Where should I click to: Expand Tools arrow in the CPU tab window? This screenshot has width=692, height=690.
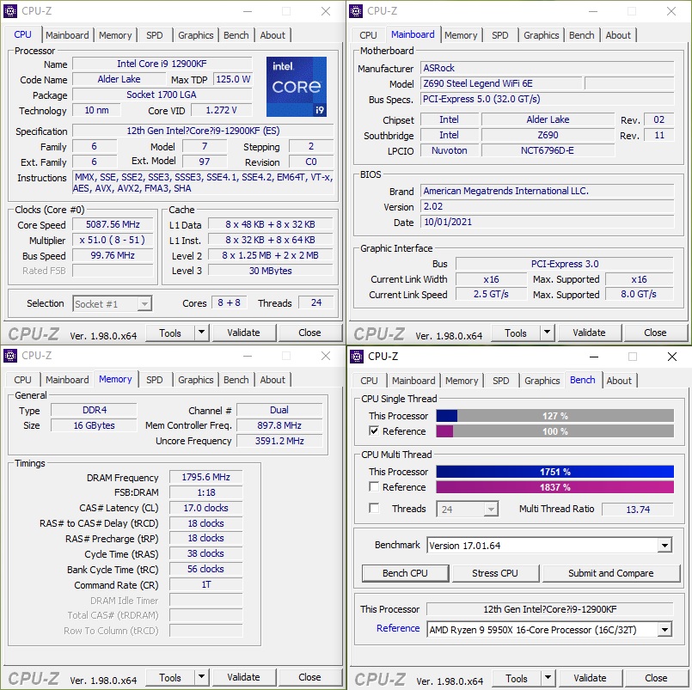[201, 333]
